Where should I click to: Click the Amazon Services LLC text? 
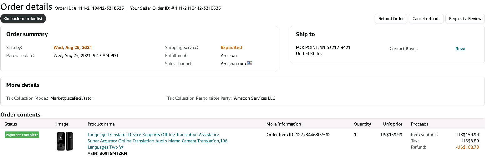pyautogui.click(x=254, y=98)
